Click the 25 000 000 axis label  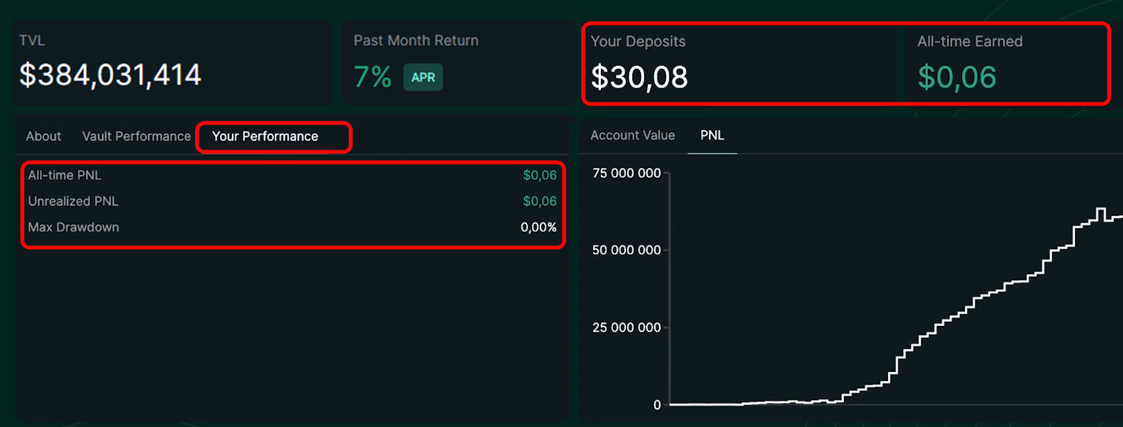point(627,327)
